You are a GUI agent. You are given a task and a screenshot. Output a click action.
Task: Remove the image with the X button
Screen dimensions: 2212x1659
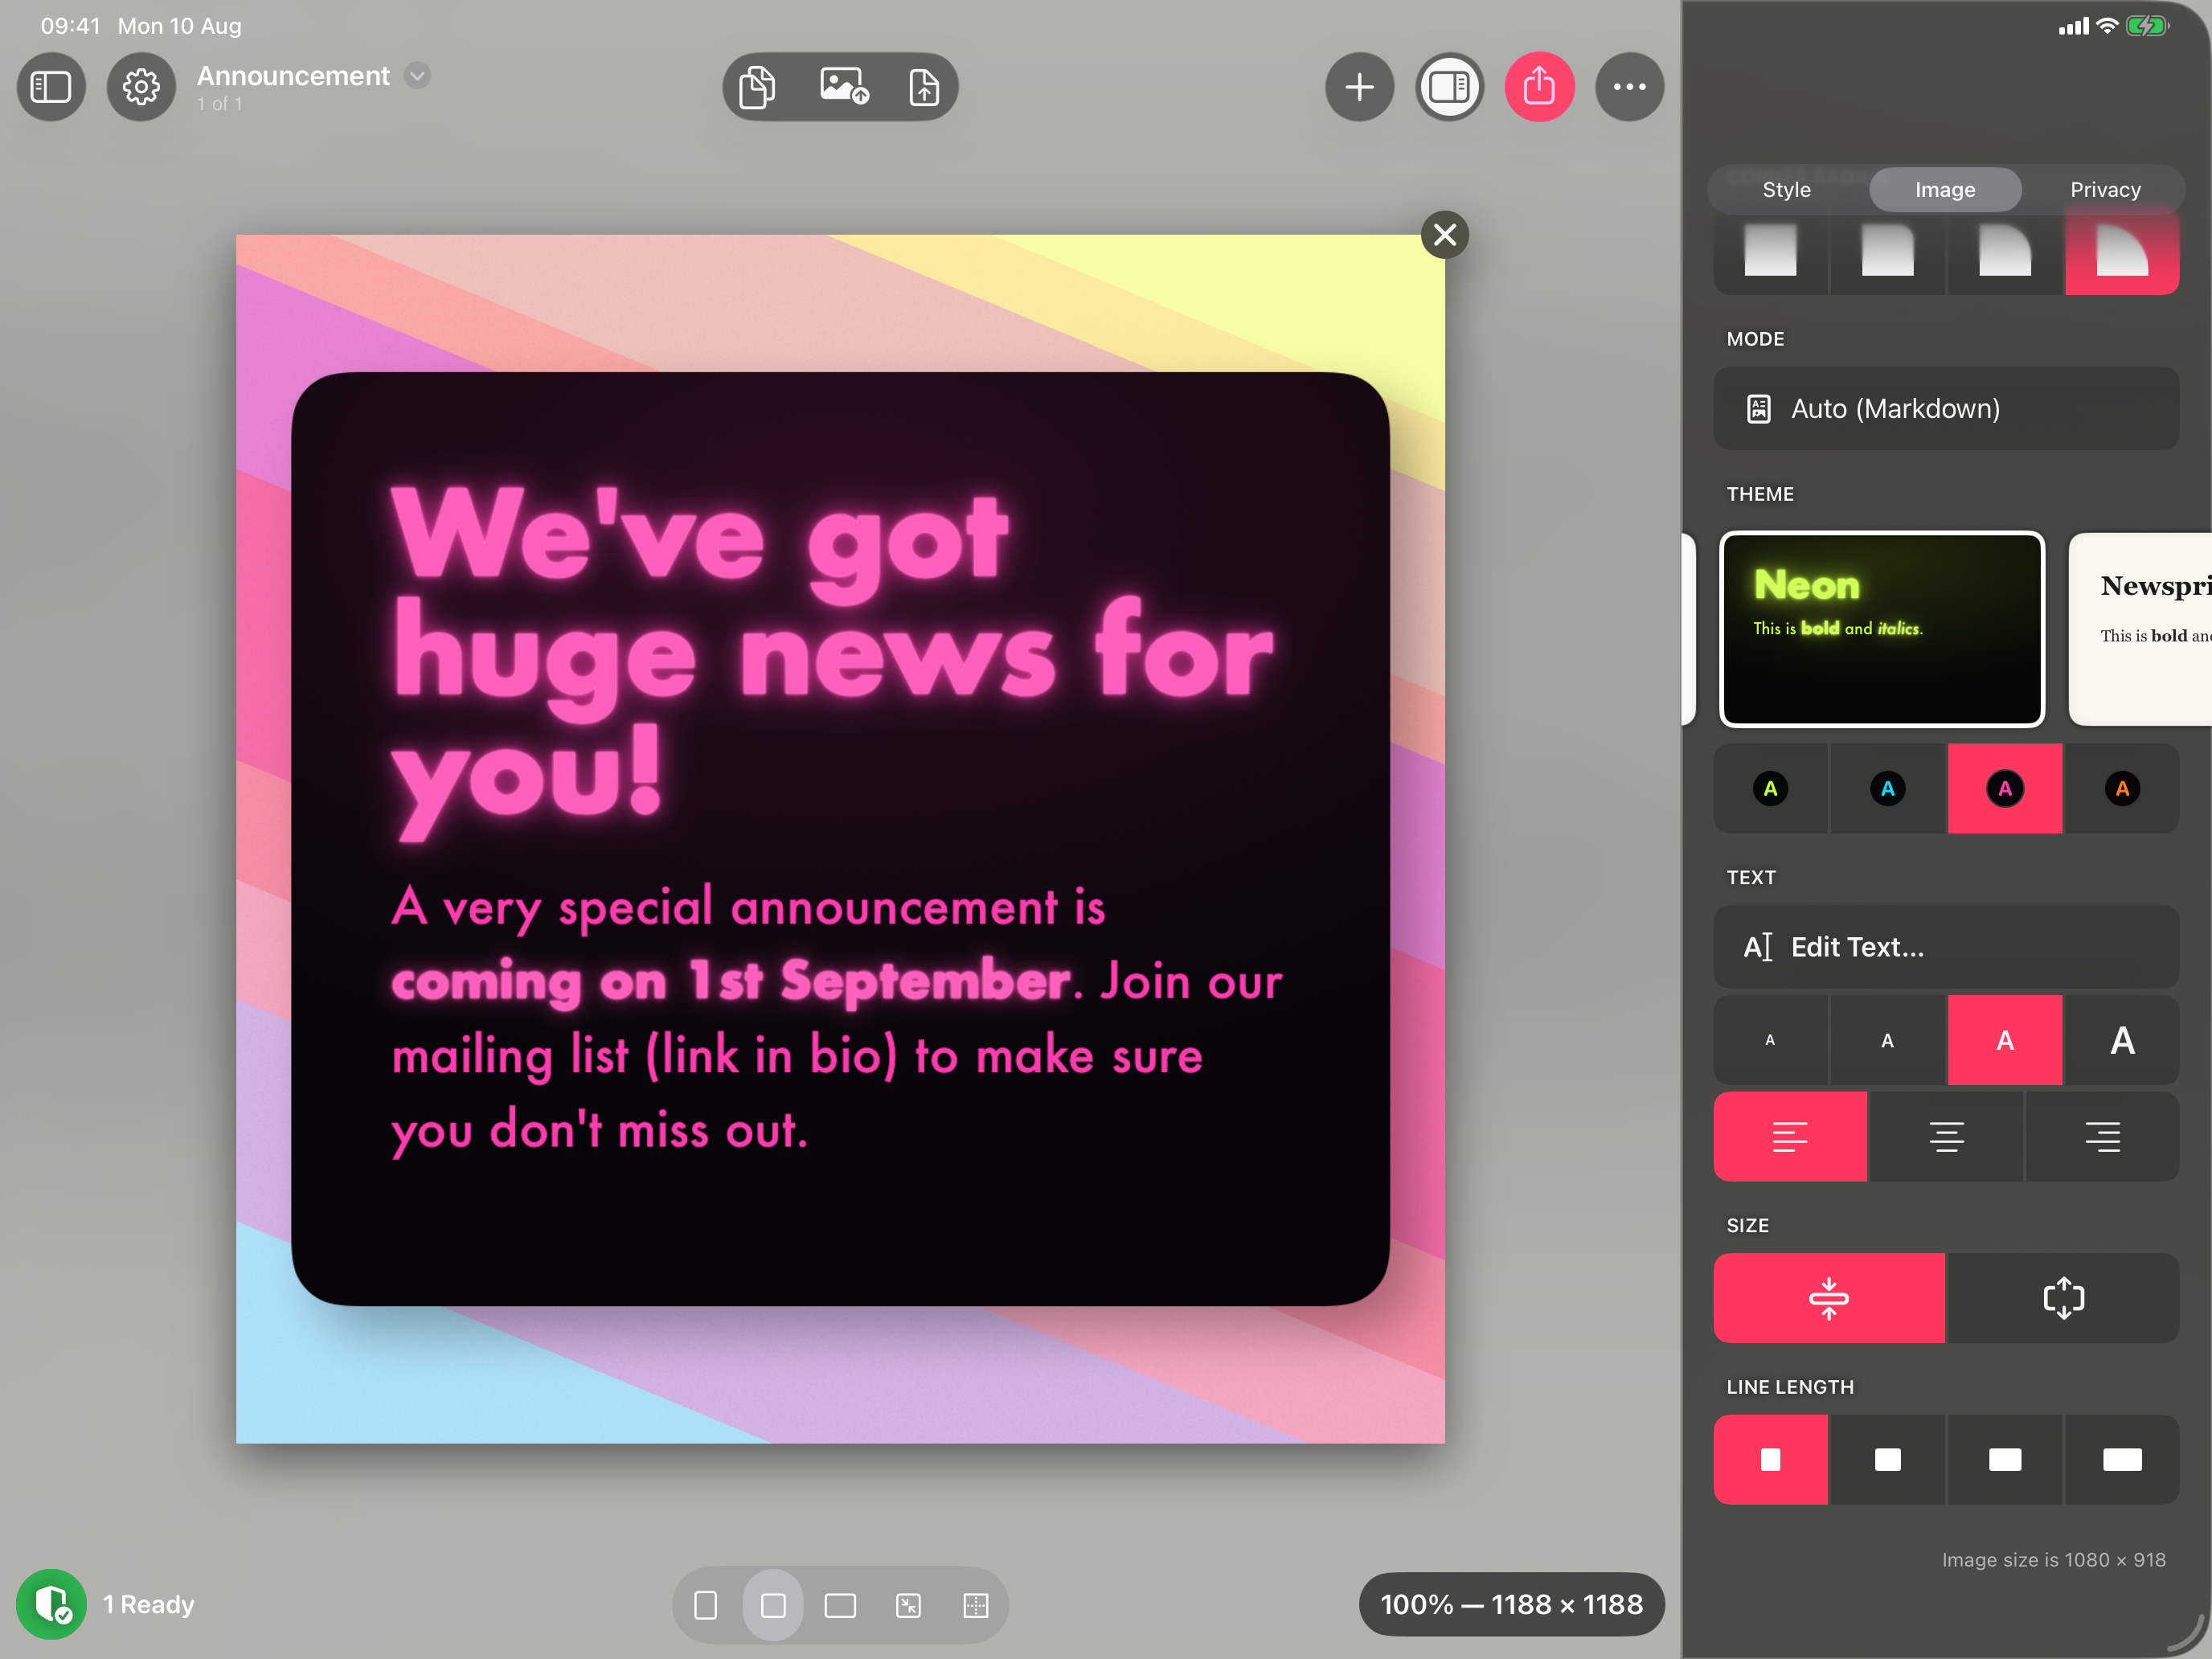[x=1445, y=235]
